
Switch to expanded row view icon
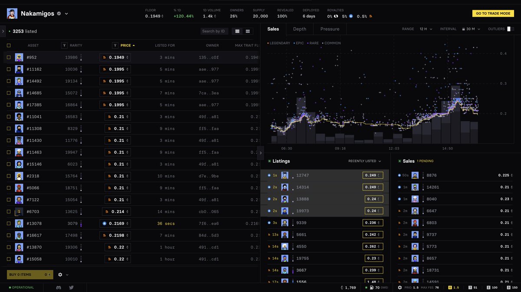247,31
